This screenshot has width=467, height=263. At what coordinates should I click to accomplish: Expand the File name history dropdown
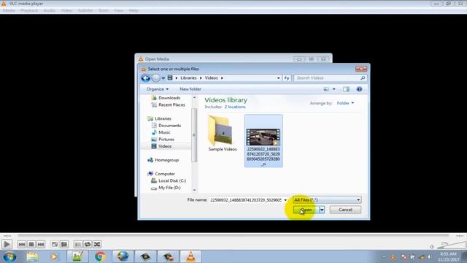point(285,200)
